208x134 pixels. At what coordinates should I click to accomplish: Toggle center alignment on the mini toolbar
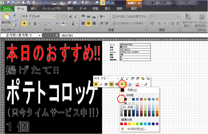[x=111, y=84]
